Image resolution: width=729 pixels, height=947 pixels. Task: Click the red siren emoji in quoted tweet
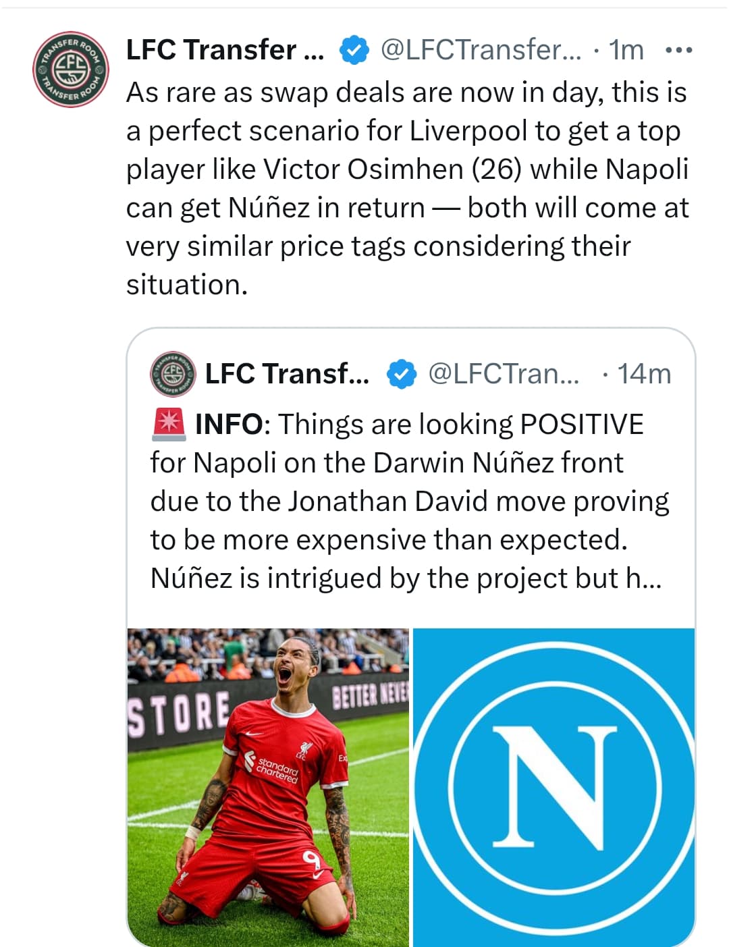(169, 425)
